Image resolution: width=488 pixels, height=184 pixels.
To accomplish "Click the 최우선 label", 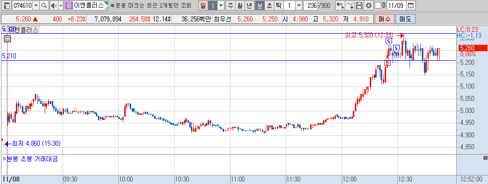I will pos(223,19).
